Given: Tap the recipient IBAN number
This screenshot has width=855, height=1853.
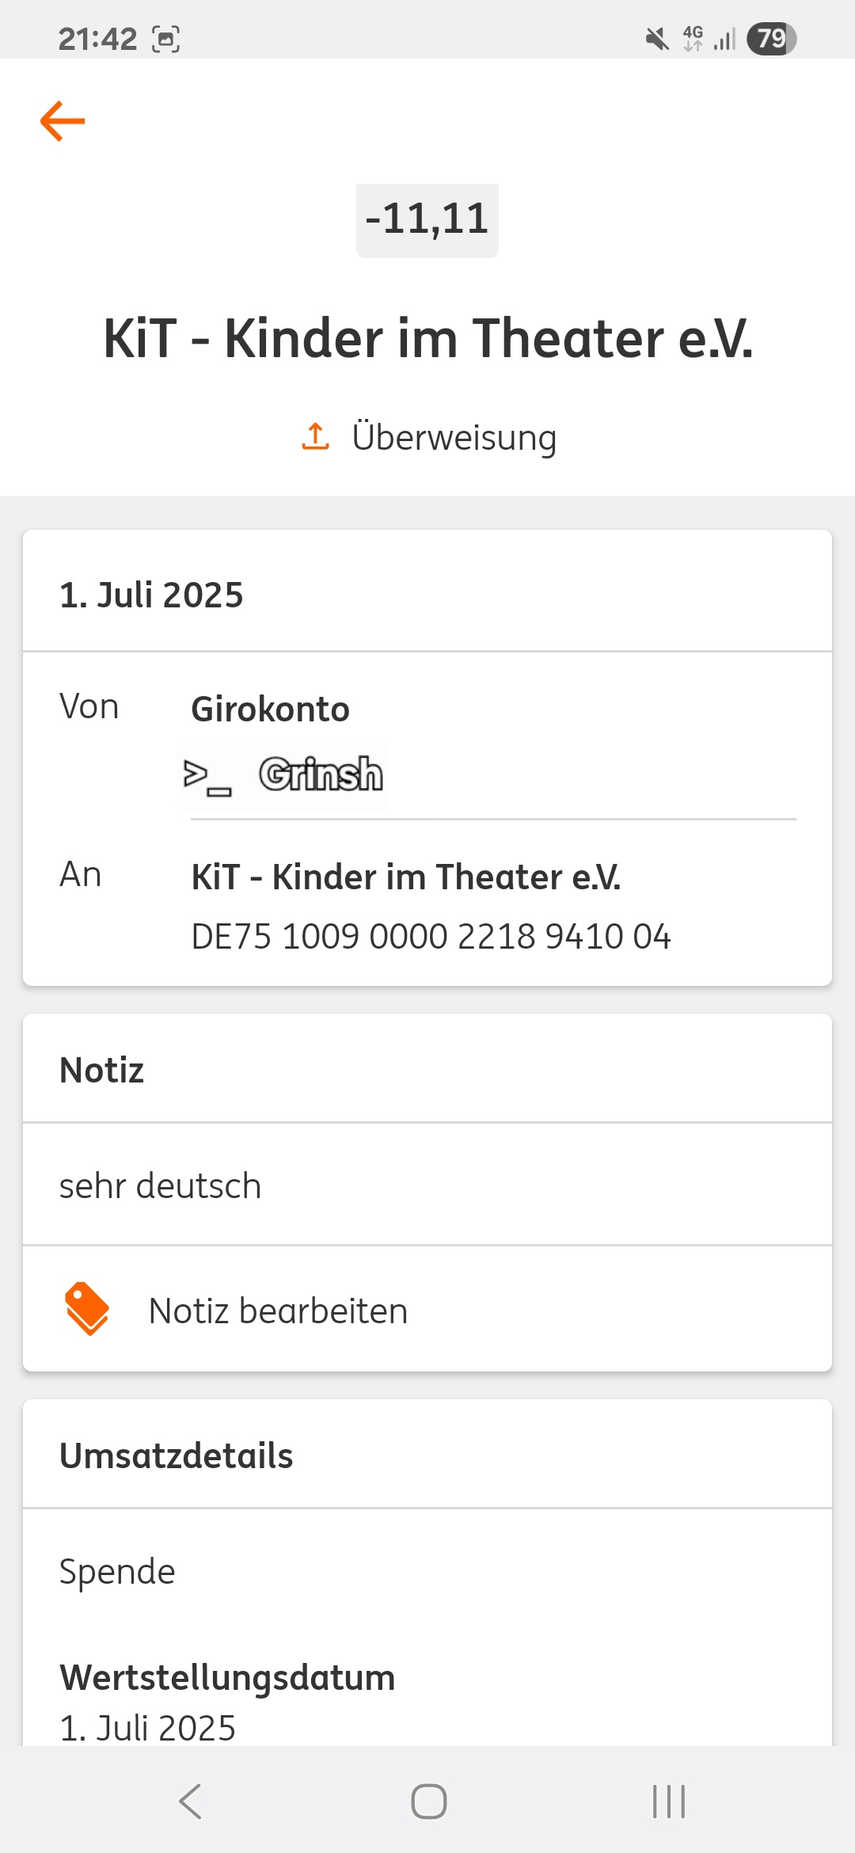Looking at the screenshot, I should [x=431, y=936].
